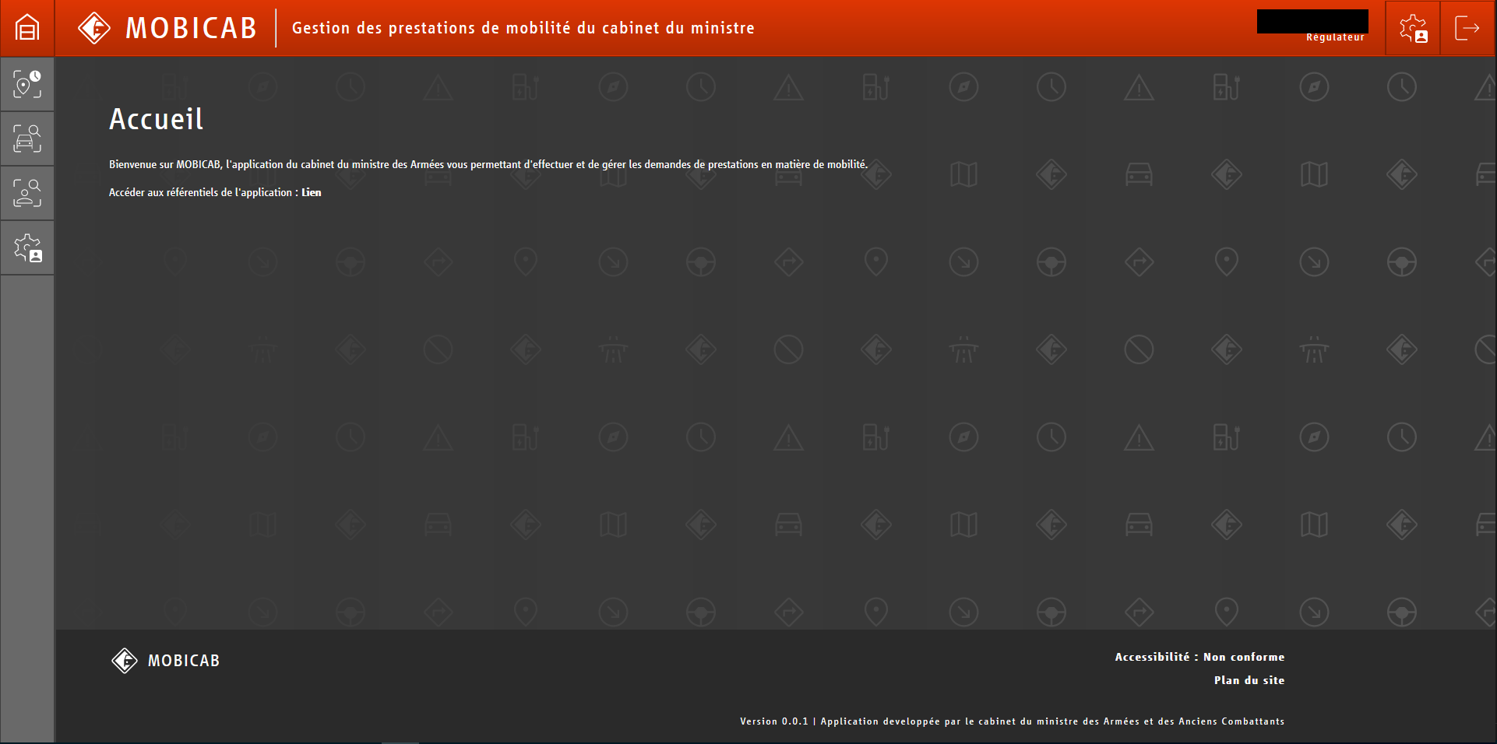Click the footer MOBICAB text
The width and height of the screenshot is (1497, 744).
click(x=184, y=661)
